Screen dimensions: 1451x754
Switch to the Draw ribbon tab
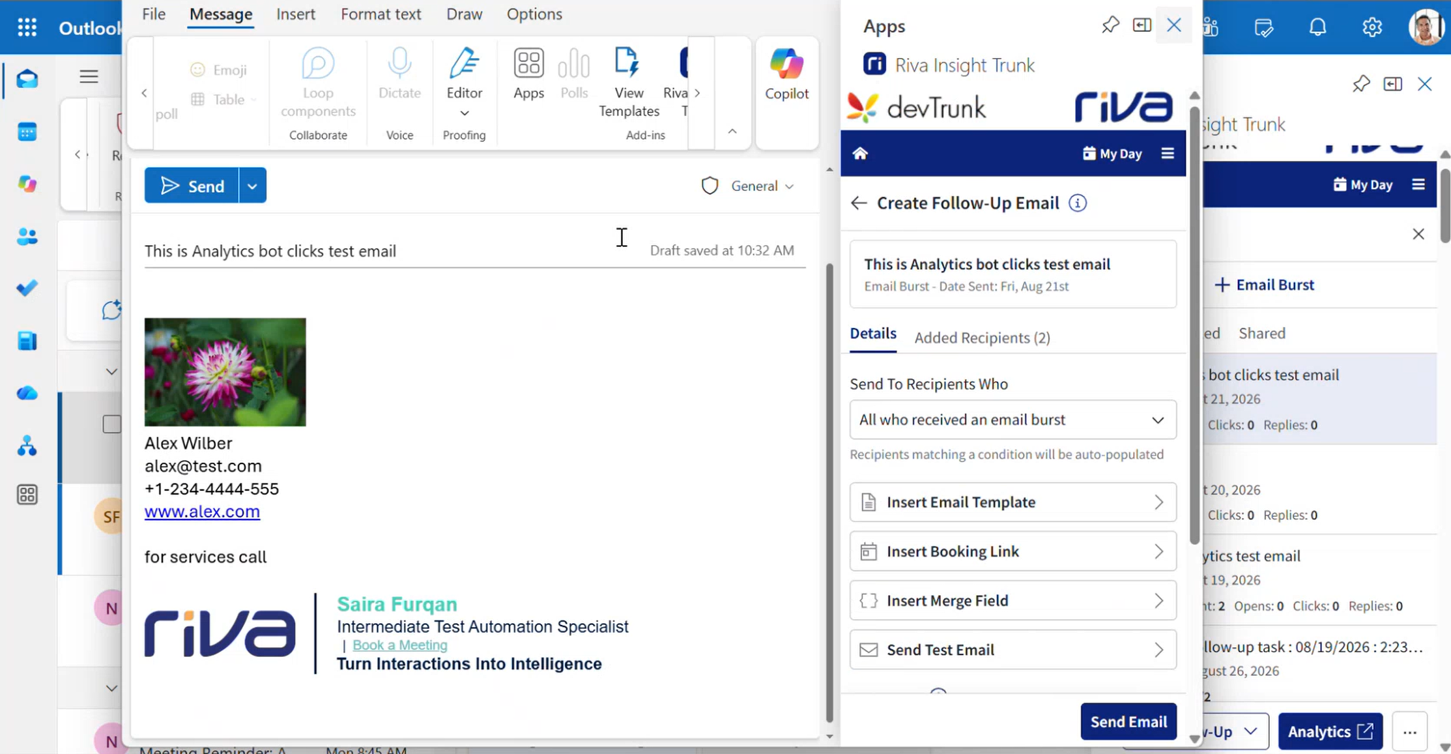click(x=465, y=14)
